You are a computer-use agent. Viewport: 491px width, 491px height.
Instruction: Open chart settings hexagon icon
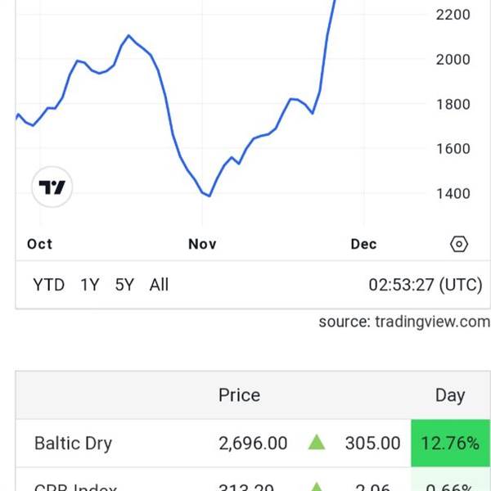point(459,244)
